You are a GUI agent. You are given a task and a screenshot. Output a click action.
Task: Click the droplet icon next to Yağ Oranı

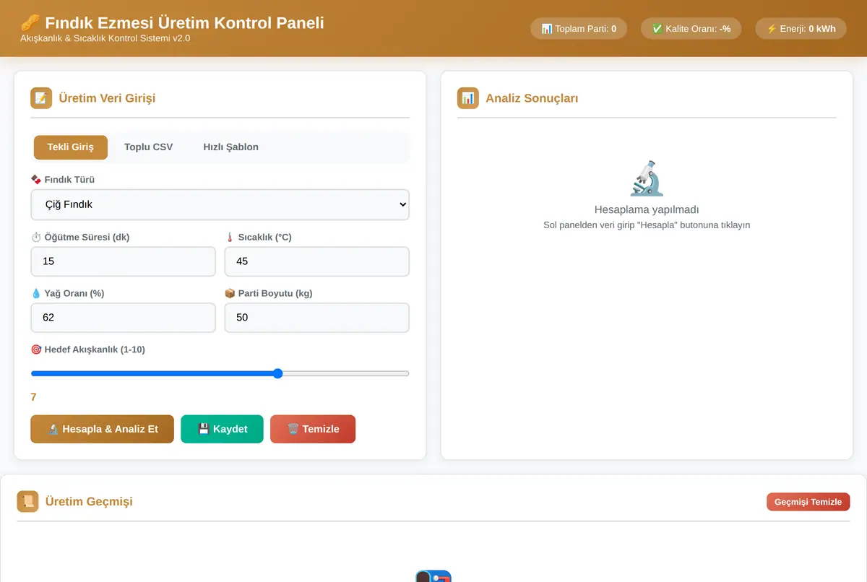point(36,293)
